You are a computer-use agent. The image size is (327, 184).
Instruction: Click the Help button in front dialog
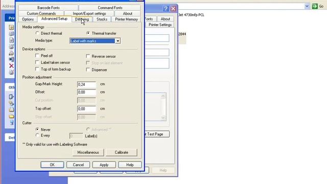[130, 165]
